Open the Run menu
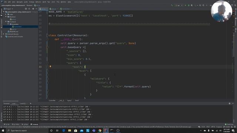The height and width of the screenshot is (133, 237). [49, 2]
